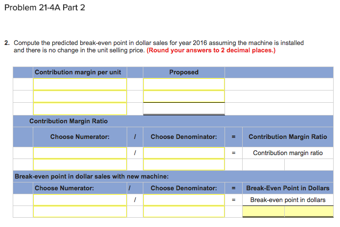The image size is (340, 227).
Task: Click second input cell under Proposed column
Action: click(184, 96)
